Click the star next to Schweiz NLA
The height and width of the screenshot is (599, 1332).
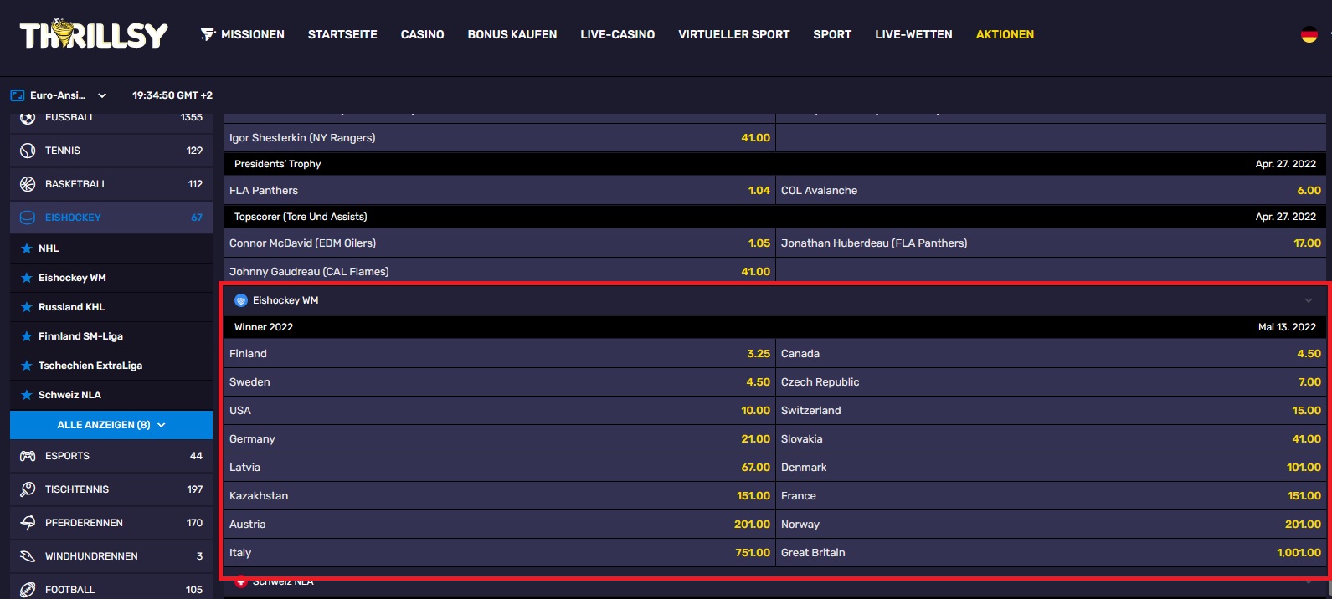[27, 395]
